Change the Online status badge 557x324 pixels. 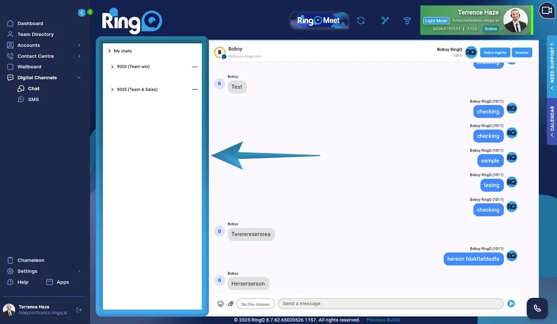pyautogui.click(x=491, y=29)
